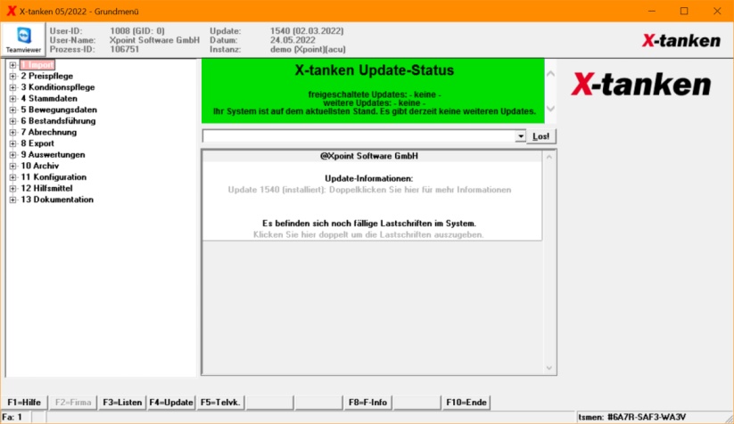734x424 pixels.
Task: Click the X-tanken title bar logo icon
Action: point(12,12)
